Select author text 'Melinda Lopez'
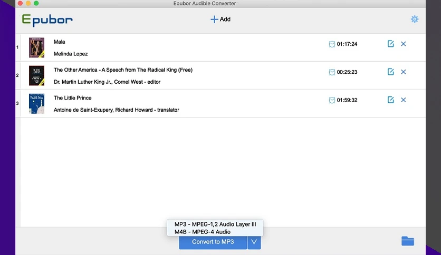The height and width of the screenshot is (255, 441). pos(71,54)
